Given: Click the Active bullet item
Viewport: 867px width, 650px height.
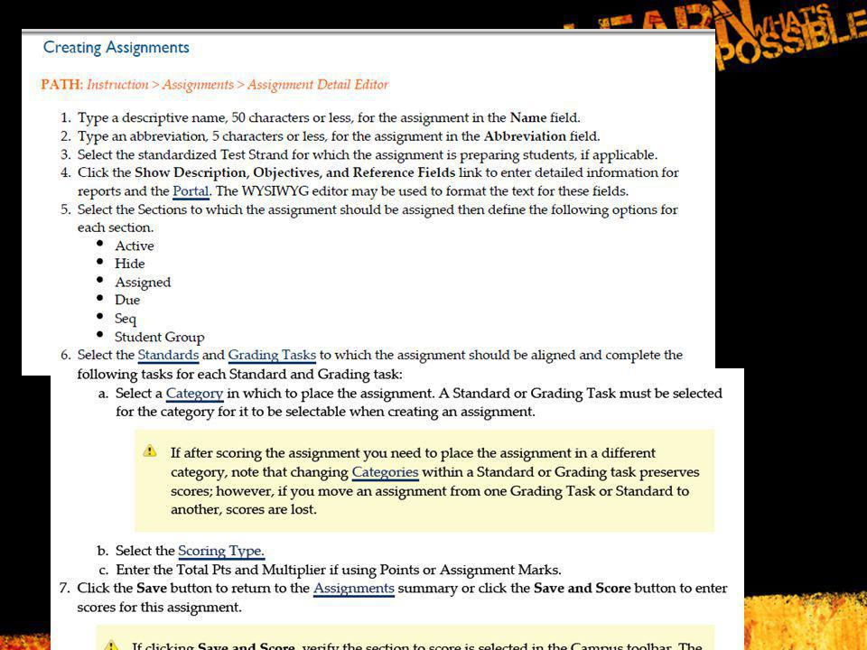Looking at the screenshot, I should tap(135, 246).
